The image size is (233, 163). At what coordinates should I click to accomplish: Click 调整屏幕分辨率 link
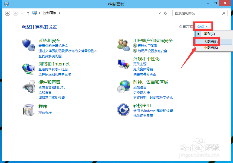pos(145,74)
